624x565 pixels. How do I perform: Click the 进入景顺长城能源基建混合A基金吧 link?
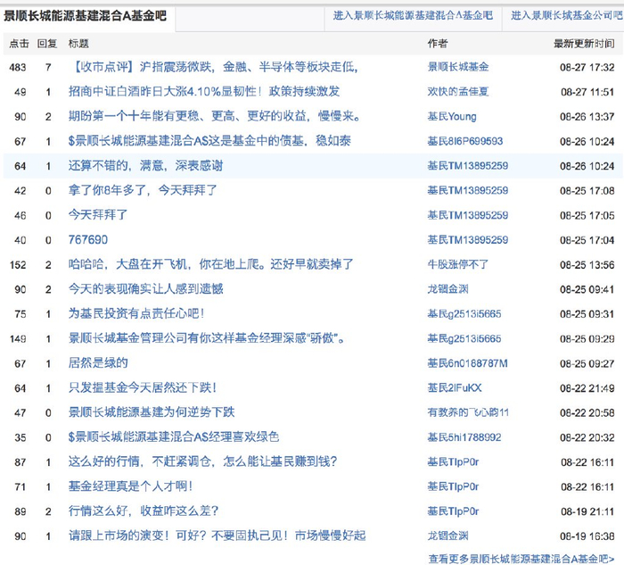(413, 15)
